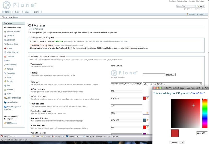Close the find bar with red icon
The width and height of the screenshot is (209, 144).
[x=2, y=136]
